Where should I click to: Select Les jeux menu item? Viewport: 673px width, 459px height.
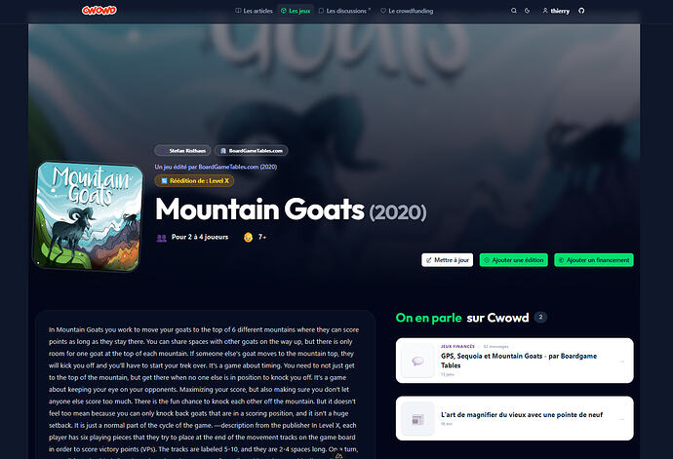coord(296,11)
